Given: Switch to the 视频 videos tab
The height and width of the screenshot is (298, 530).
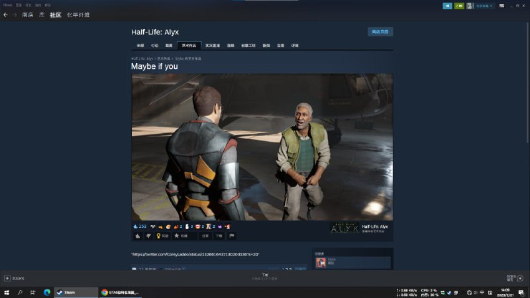Looking at the screenshot, I should [231, 46].
